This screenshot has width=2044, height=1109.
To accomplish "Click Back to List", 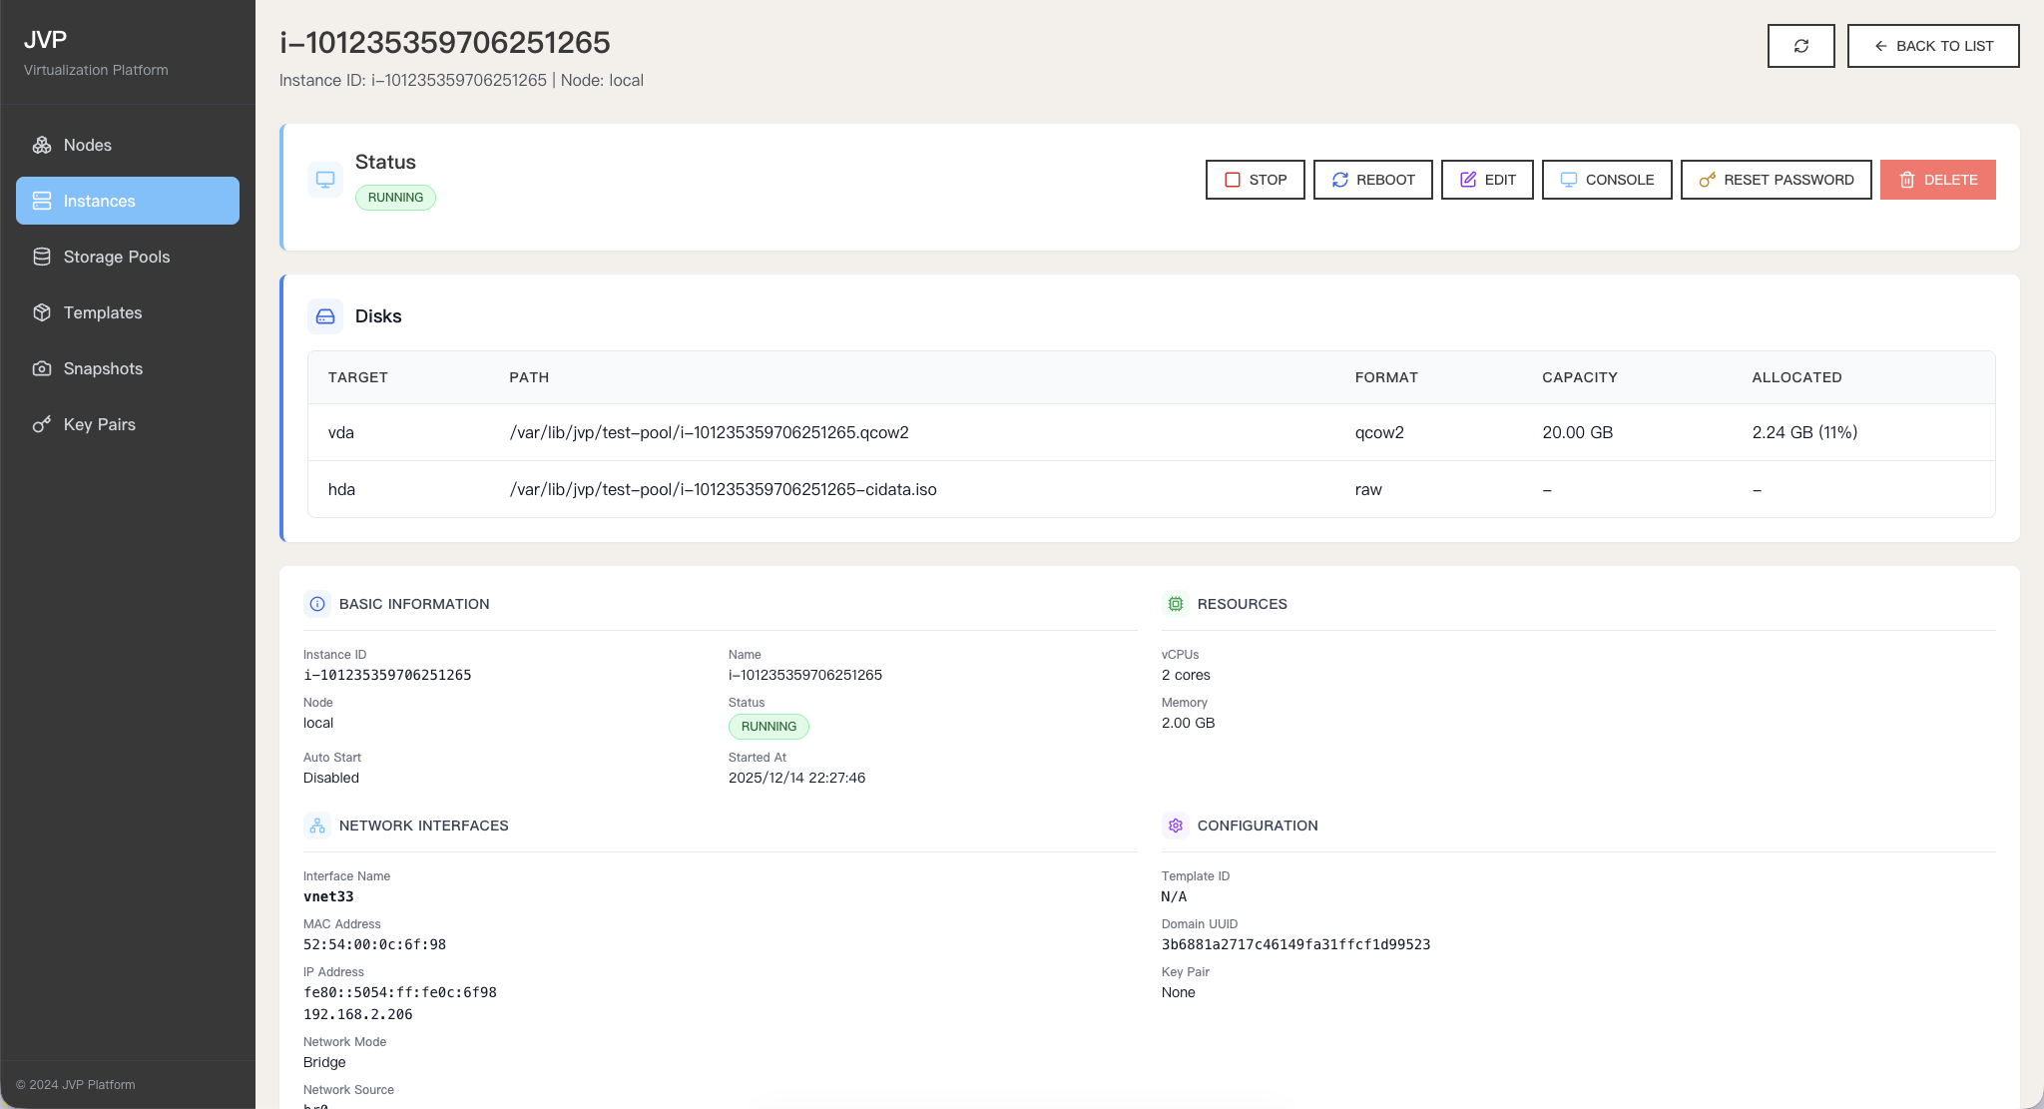I will pos(1932,45).
